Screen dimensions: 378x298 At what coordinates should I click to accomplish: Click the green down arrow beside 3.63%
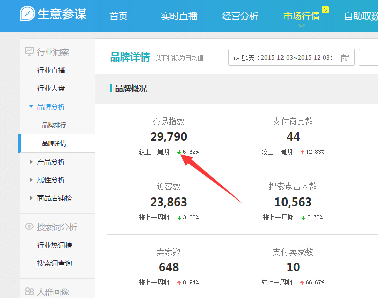[x=179, y=218]
